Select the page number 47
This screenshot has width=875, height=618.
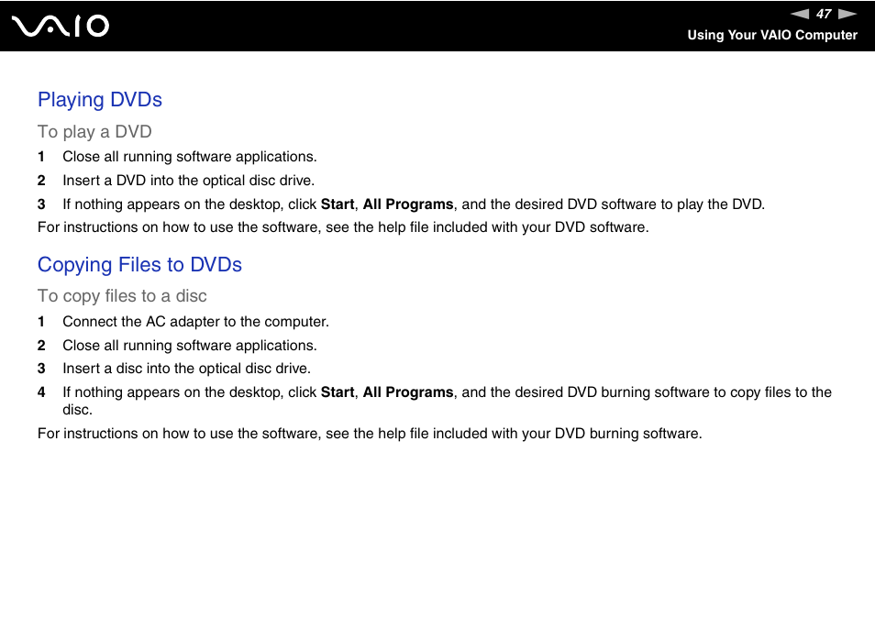pyautogui.click(x=823, y=14)
